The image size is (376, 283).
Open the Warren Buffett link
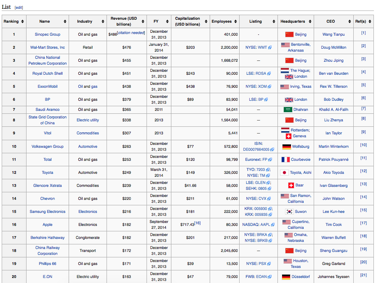tap(333, 238)
